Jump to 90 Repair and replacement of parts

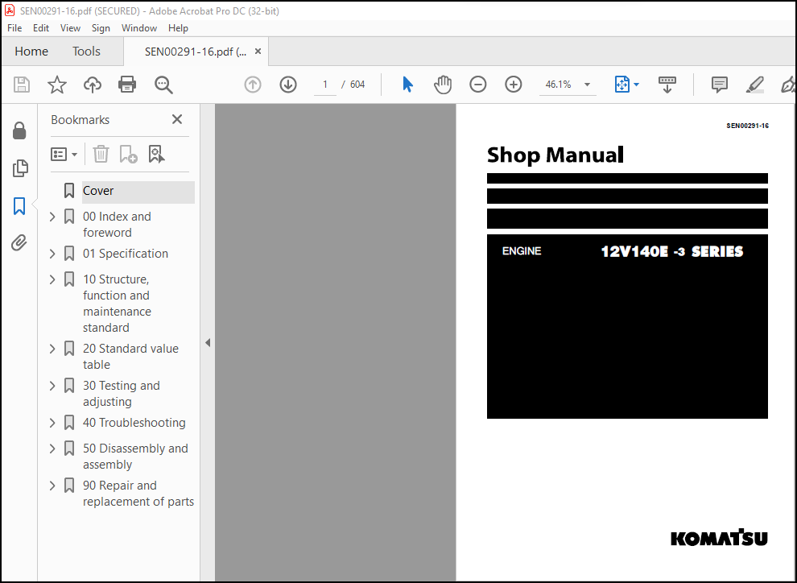(138, 494)
